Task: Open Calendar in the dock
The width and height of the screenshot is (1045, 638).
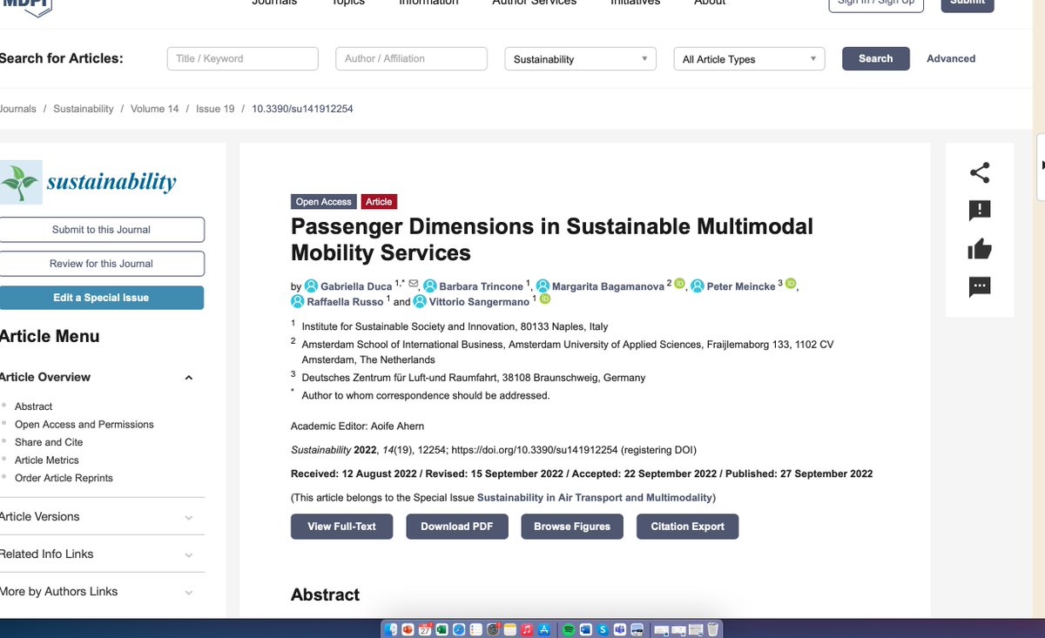Action: pyautogui.click(x=425, y=629)
